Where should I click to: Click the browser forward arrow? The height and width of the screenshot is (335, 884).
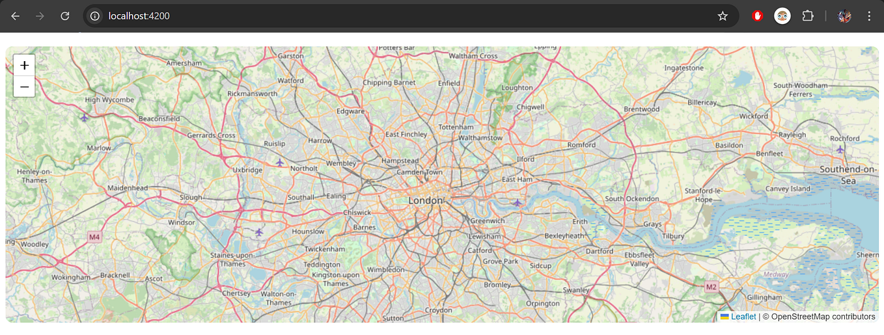(x=40, y=16)
